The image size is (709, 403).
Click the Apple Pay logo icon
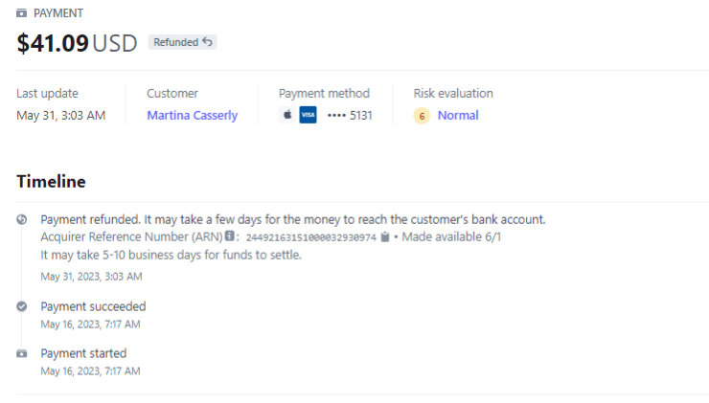point(286,115)
